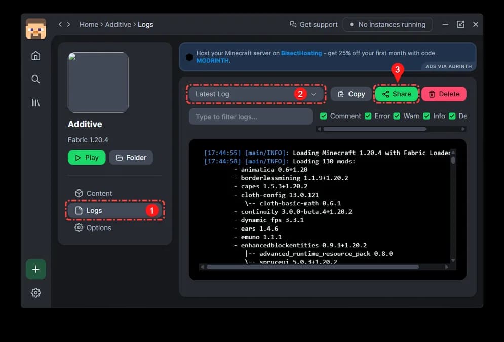Image resolution: width=504 pixels, height=342 pixels.
Task: Play the Additive instance
Action: [87, 158]
